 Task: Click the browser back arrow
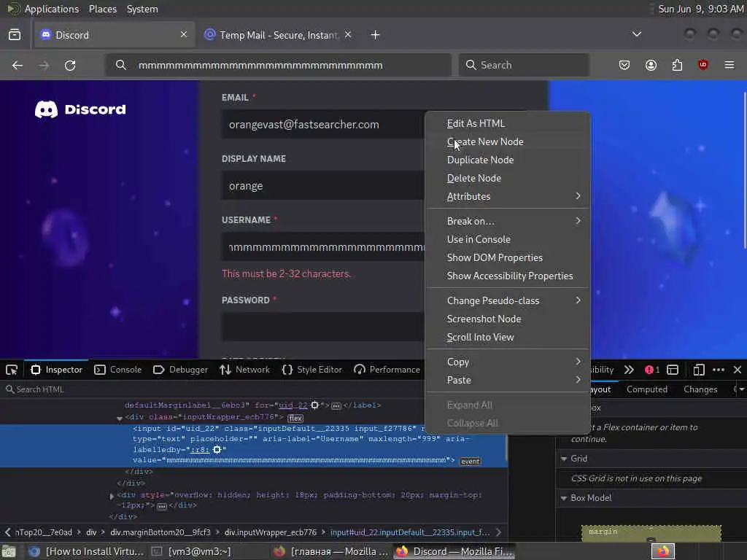18,65
